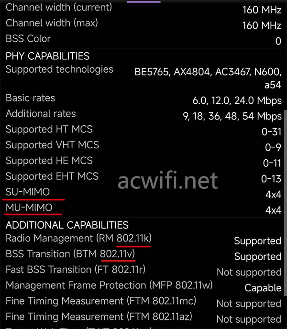
Task: Click the ADDITIONAL CAPABILITIES section header
Action: tap(67, 225)
